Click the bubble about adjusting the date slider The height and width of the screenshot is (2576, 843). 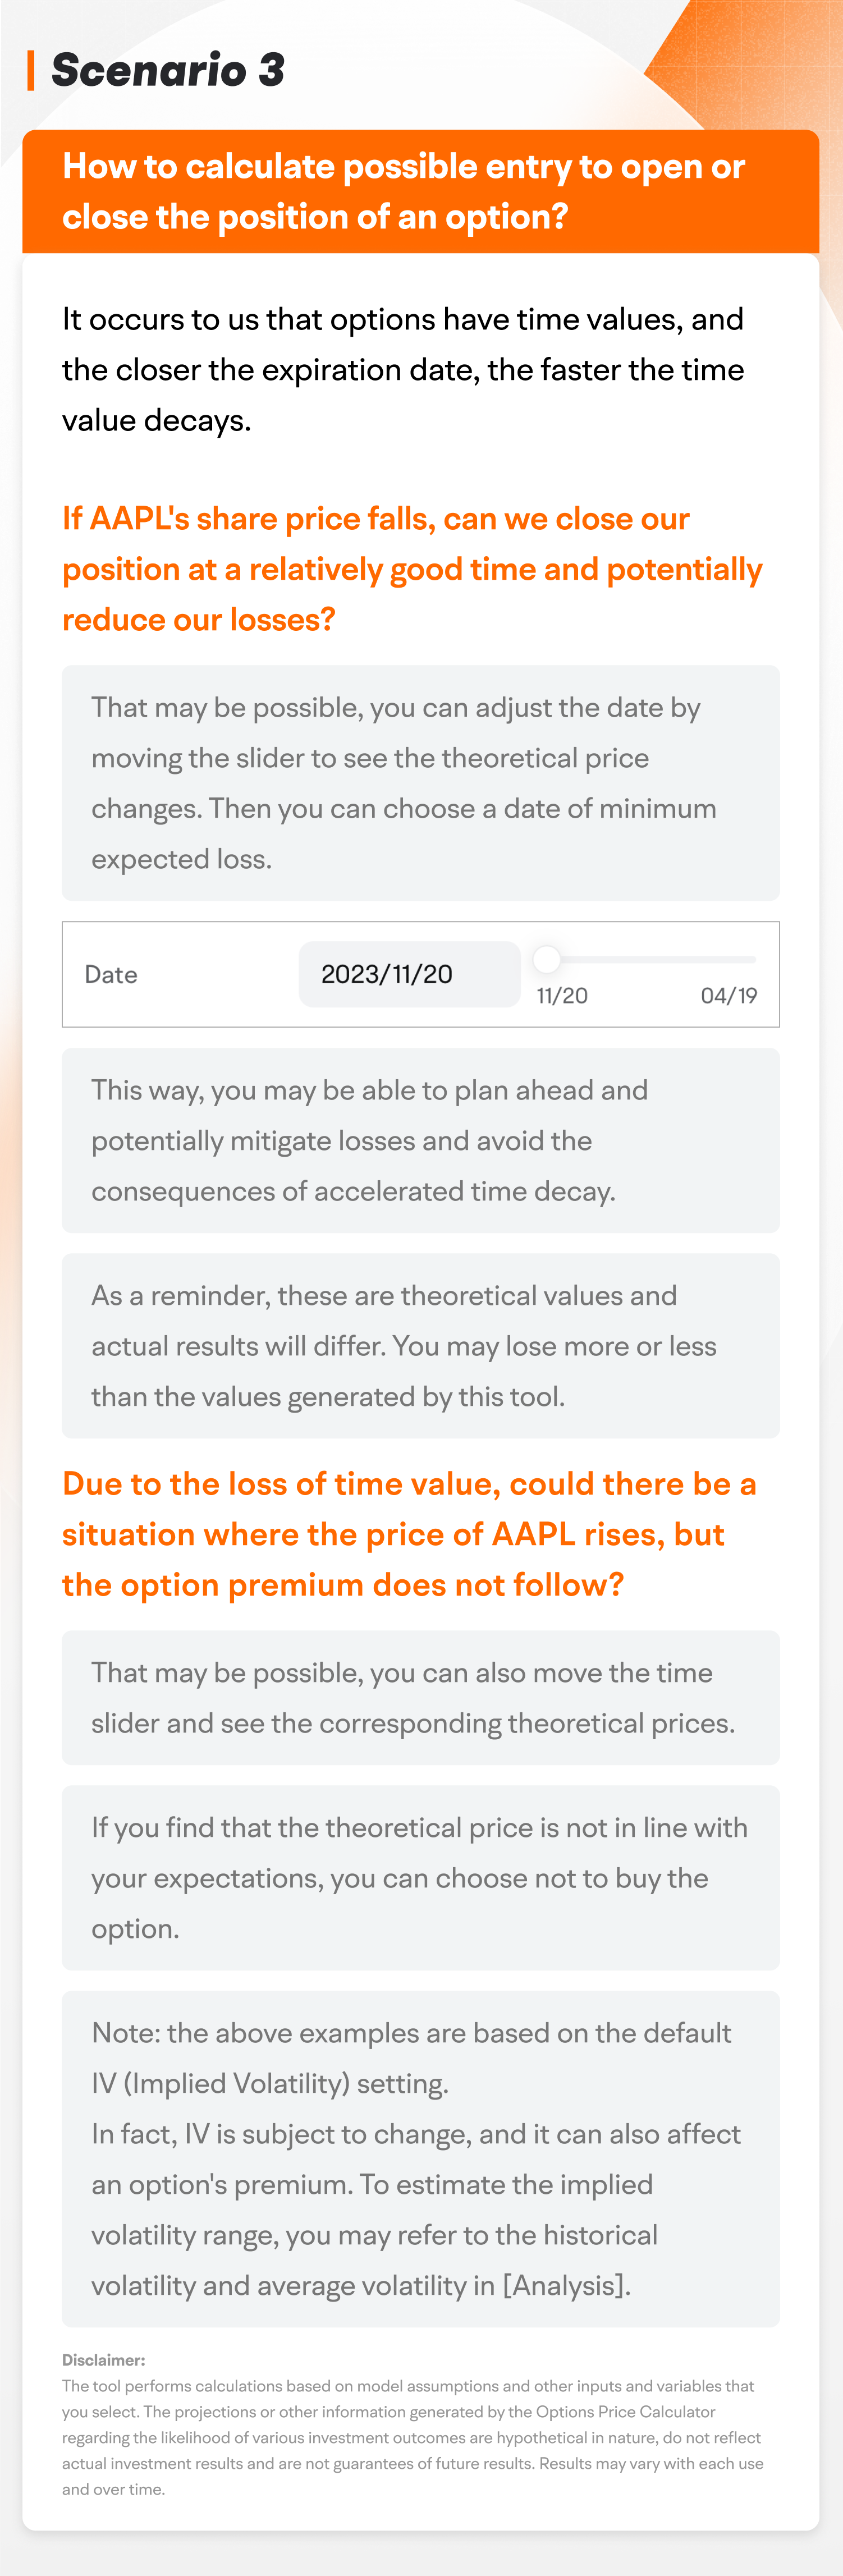(420, 782)
